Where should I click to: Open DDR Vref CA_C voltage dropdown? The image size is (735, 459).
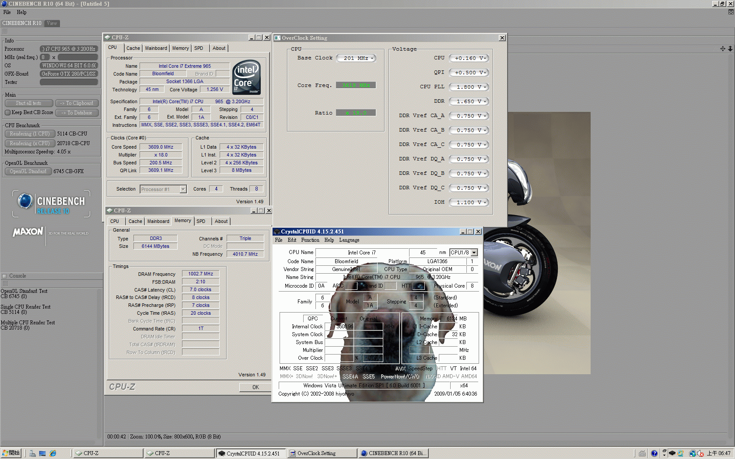pyautogui.click(x=469, y=145)
